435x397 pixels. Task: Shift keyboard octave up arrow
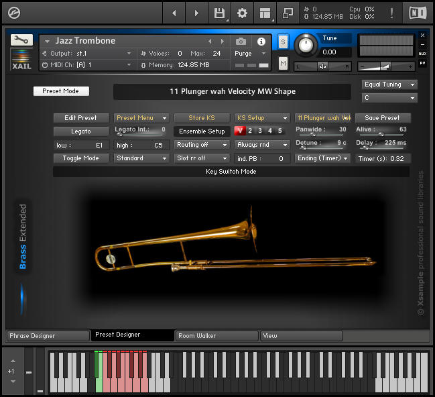click(13, 361)
